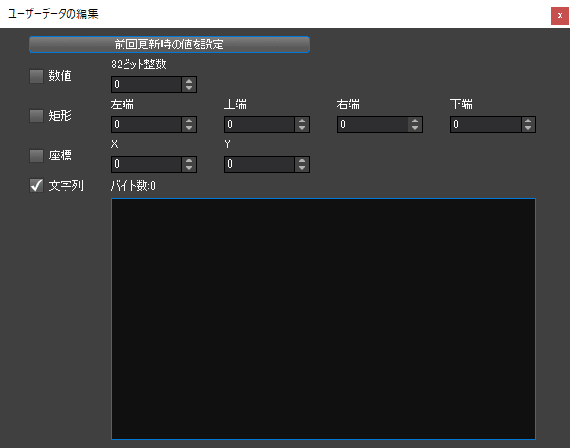Click the Y coordinate input field
The width and height of the screenshot is (570, 448).
click(259, 164)
